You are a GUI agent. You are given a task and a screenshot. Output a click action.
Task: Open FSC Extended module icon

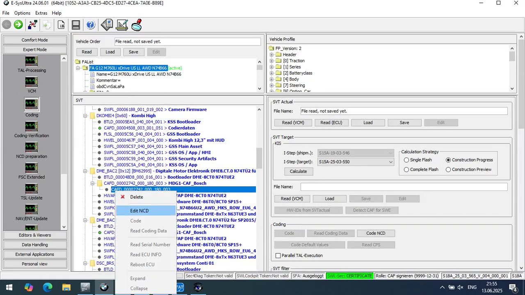pyautogui.click(x=32, y=168)
